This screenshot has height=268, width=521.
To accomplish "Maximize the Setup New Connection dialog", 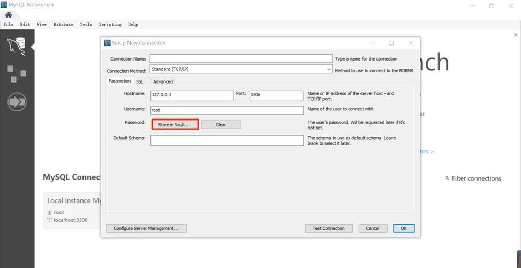I will click(391, 43).
